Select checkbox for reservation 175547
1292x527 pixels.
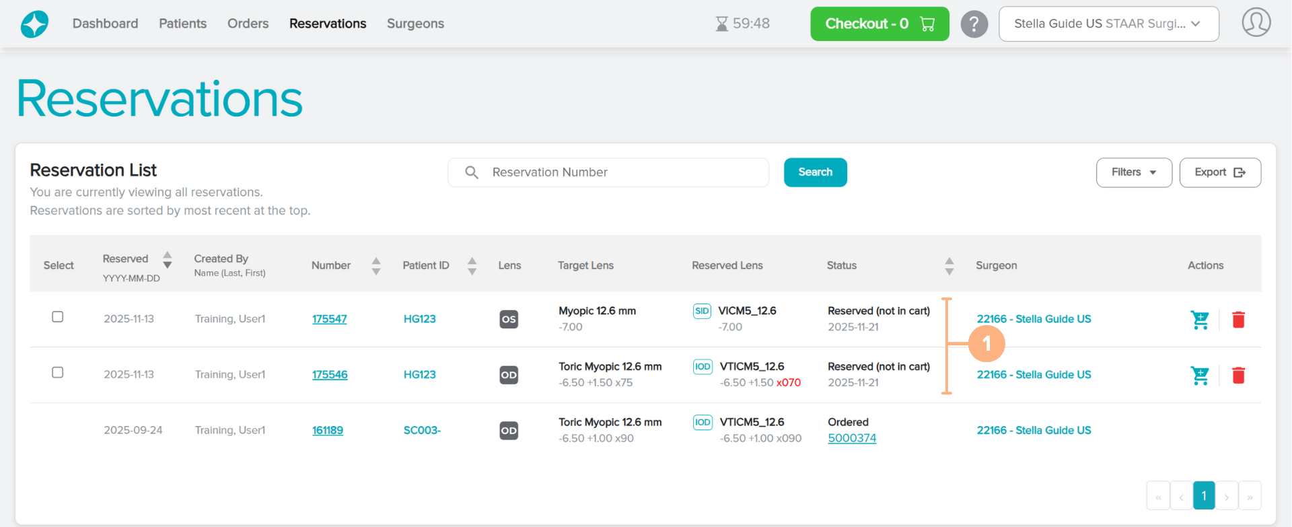pyautogui.click(x=58, y=317)
